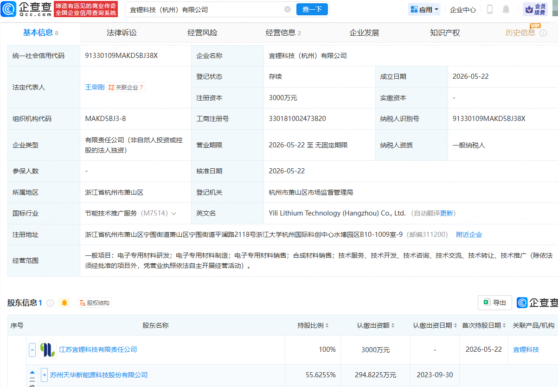This screenshot has width=558, height=387.
Task: Open legal representative 王荣刚 link
Action: [95, 87]
